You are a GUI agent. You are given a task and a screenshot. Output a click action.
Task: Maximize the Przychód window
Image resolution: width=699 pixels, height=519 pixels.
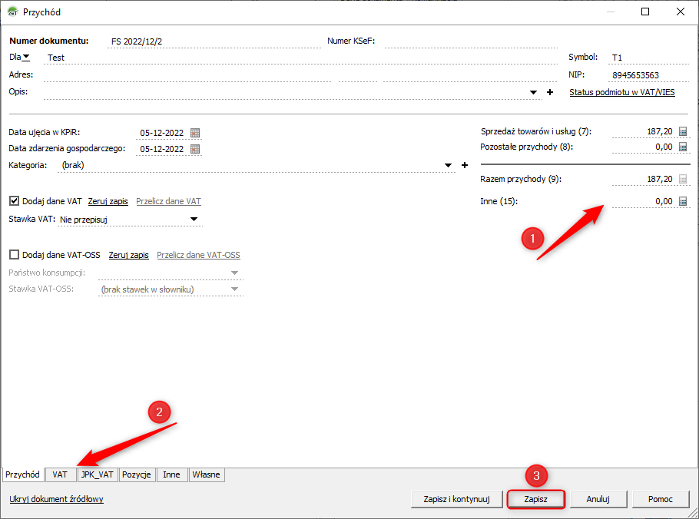[x=645, y=12]
